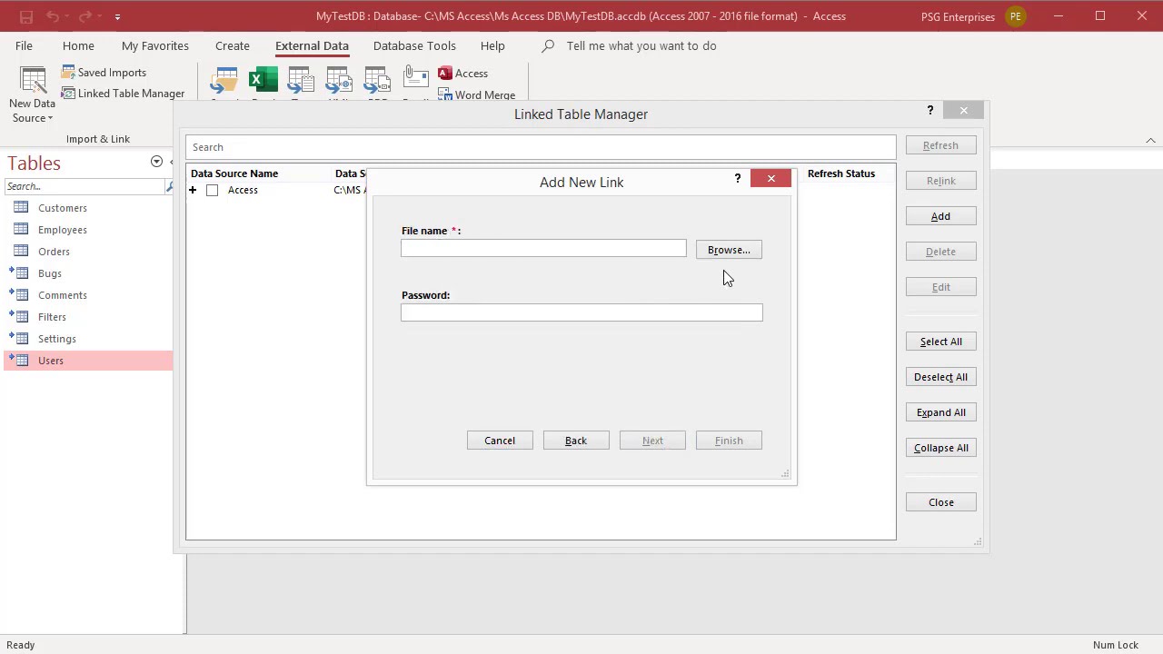Click the Add New Link help question mark
The height and width of the screenshot is (654, 1163).
tap(737, 178)
